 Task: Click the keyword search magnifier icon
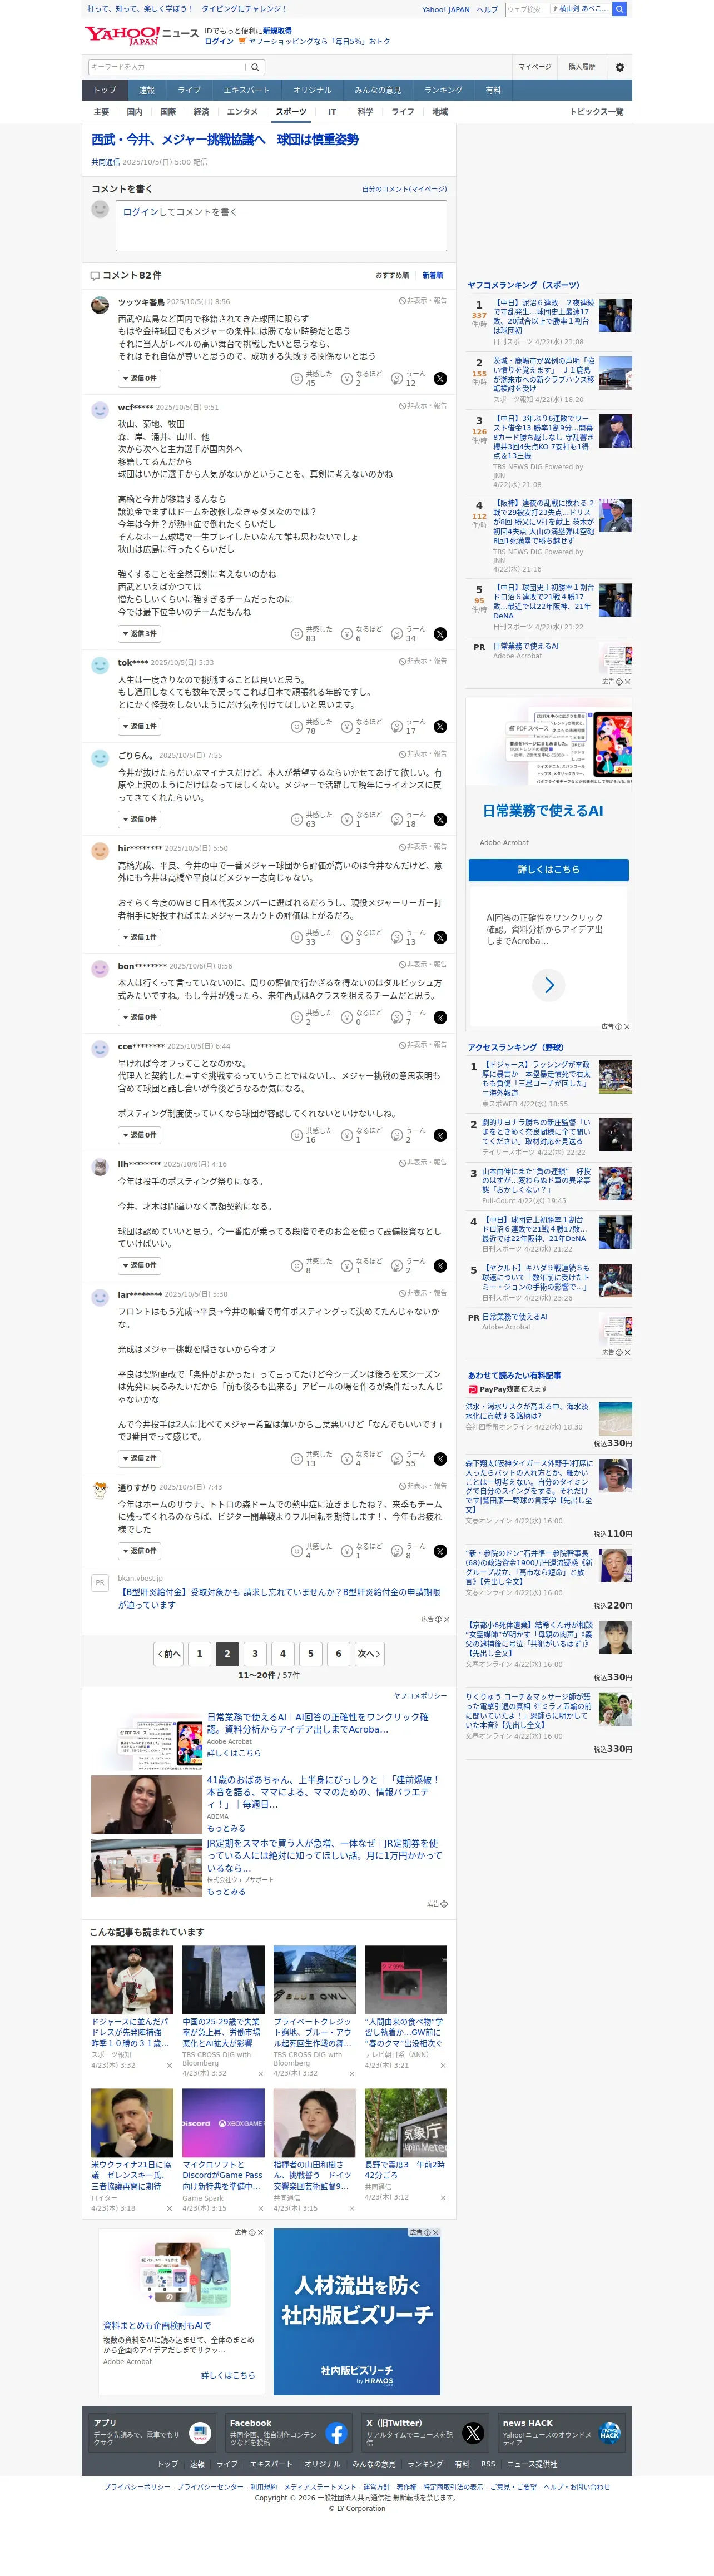point(255,67)
